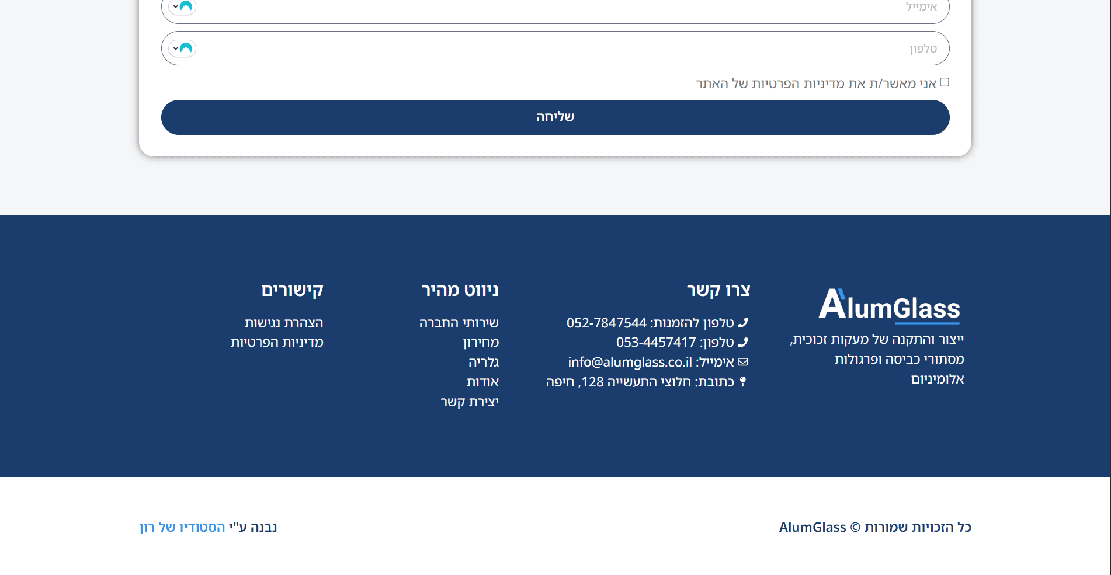Click the phone icon beside 052-7847544
Screen dimensions: 1111x575
[x=743, y=322]
